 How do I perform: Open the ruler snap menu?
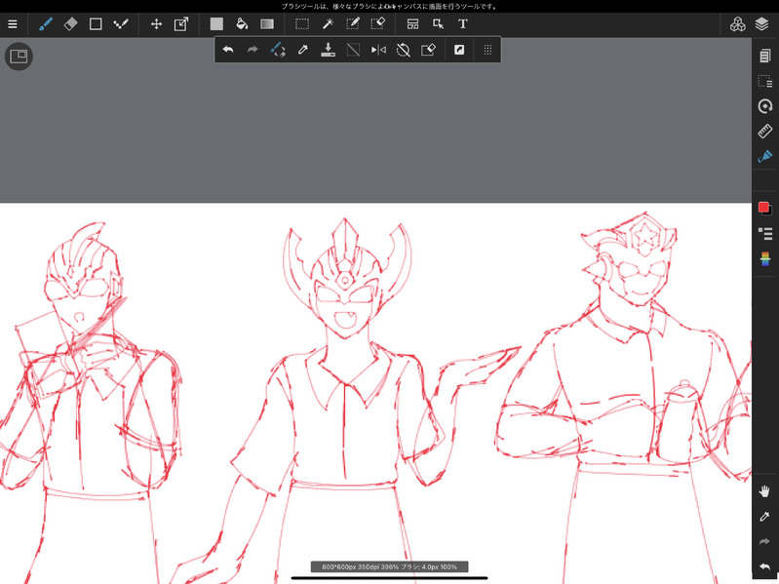(765, 131)
